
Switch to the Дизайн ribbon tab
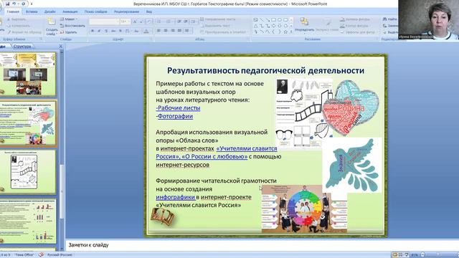[x=50, y=11]
